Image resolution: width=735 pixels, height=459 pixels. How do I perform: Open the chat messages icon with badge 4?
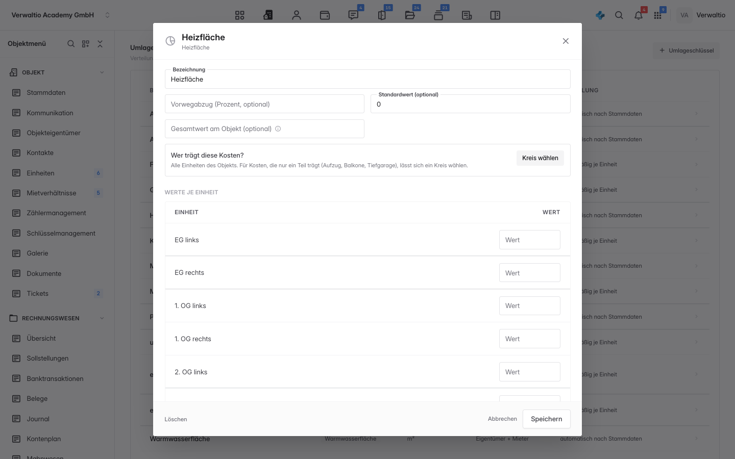point(353,15)
